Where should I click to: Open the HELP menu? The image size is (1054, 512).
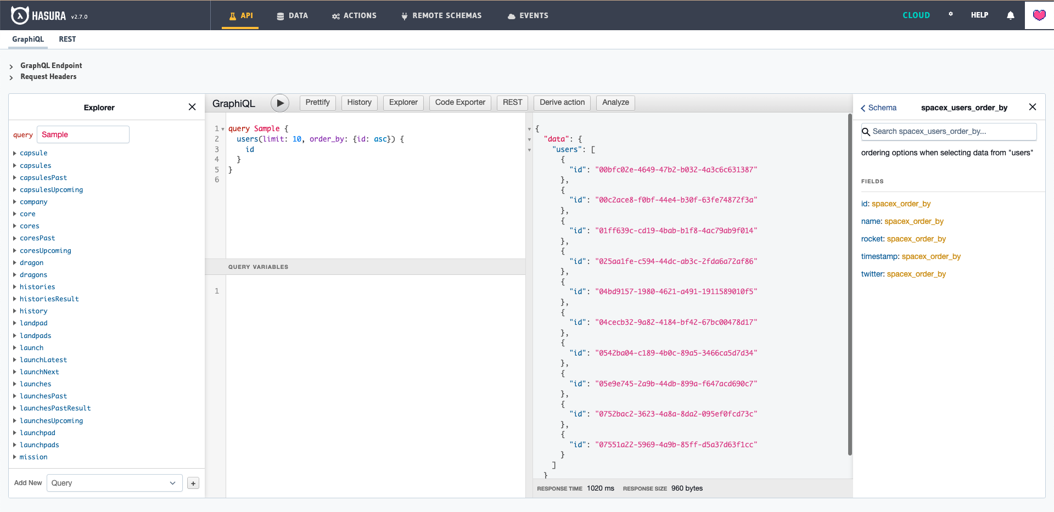pyautogui.click(x=979, y=15)
